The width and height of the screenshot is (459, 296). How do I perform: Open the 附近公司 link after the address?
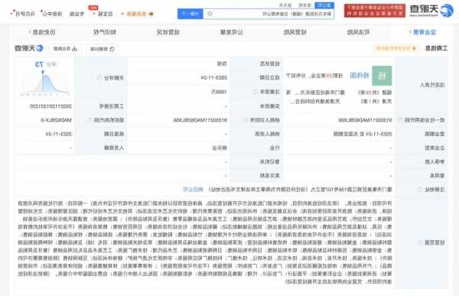click(x=194, y=190)
